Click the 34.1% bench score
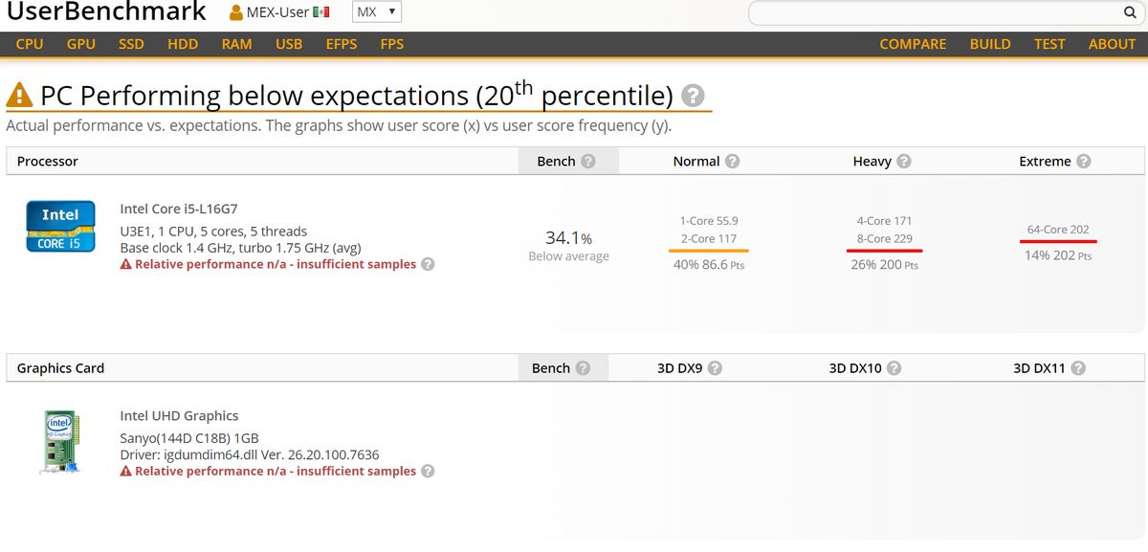Viewport: 1148px width, 552px height. 568,237
